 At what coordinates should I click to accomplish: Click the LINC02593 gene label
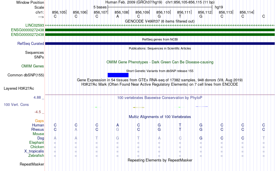35,25
